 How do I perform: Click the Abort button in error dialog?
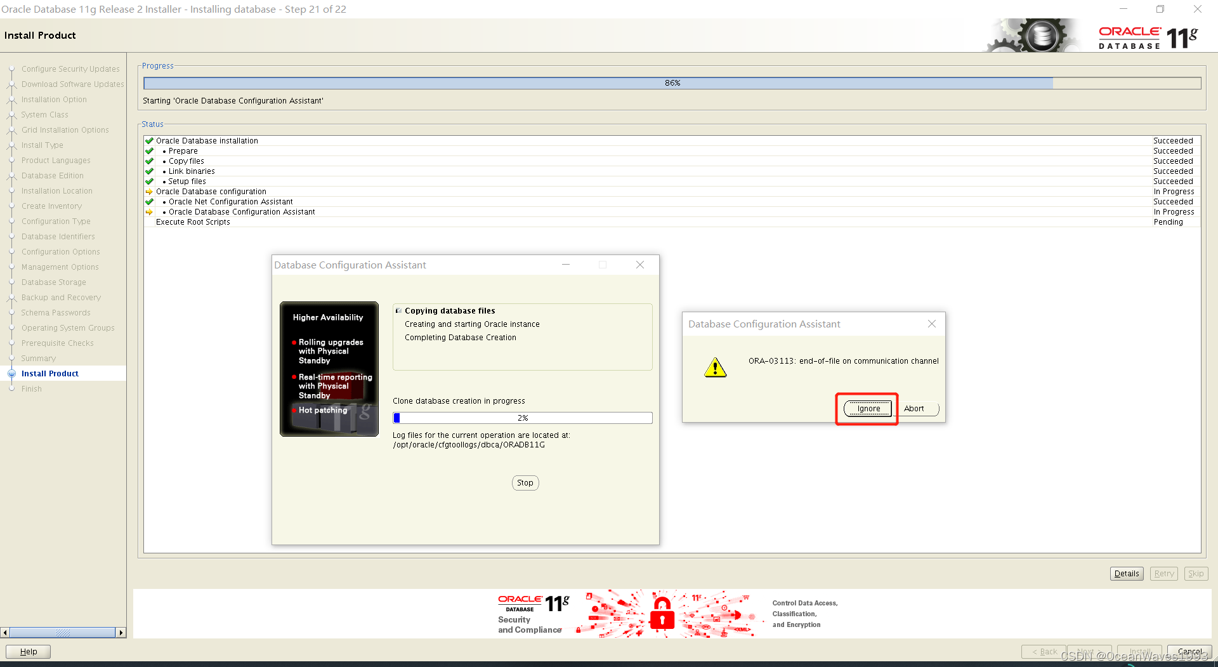point(914,409)
